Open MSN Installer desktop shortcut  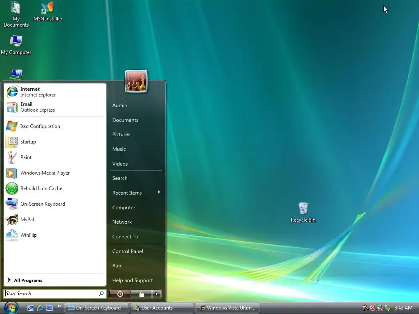tap(48, 11)
